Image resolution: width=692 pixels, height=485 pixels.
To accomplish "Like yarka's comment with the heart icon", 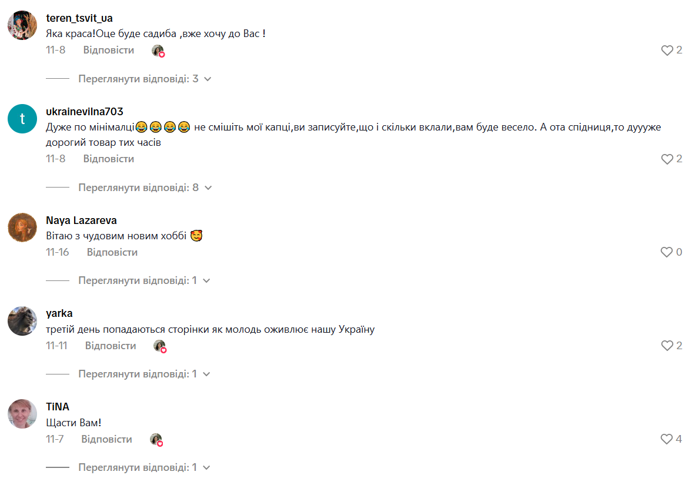I will [667, 346].
